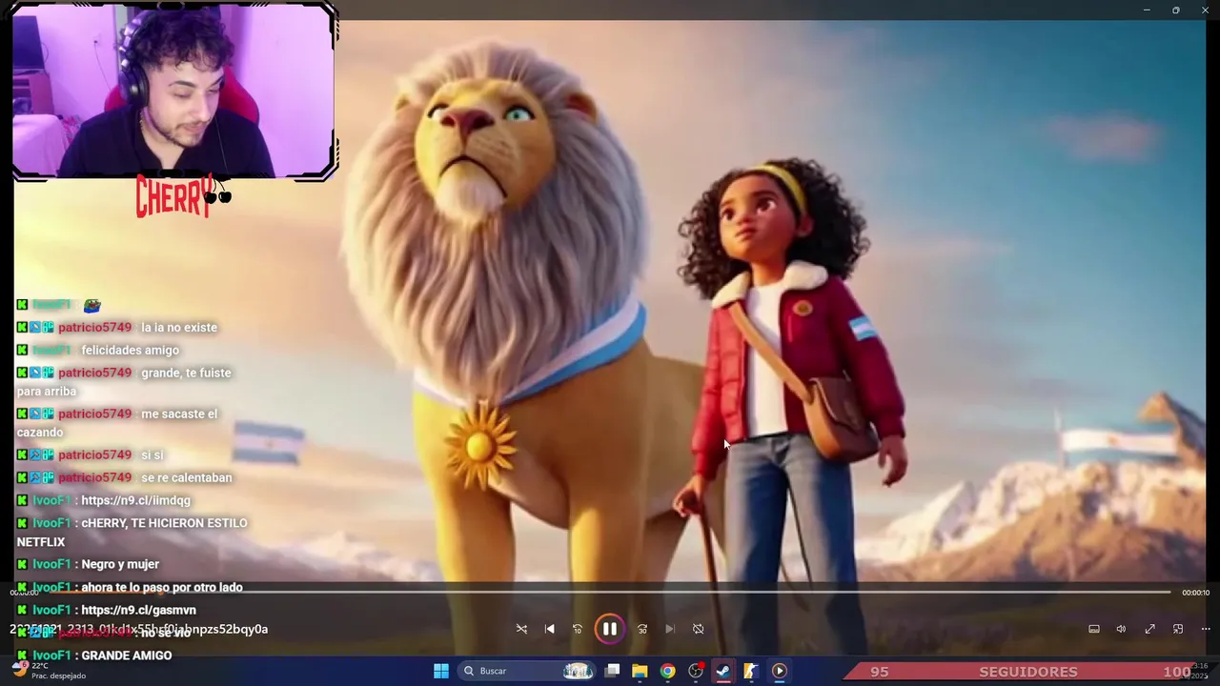Screen dimensions: 1220x686
Task: Open Steam from the taskbar
Action: 723,671
